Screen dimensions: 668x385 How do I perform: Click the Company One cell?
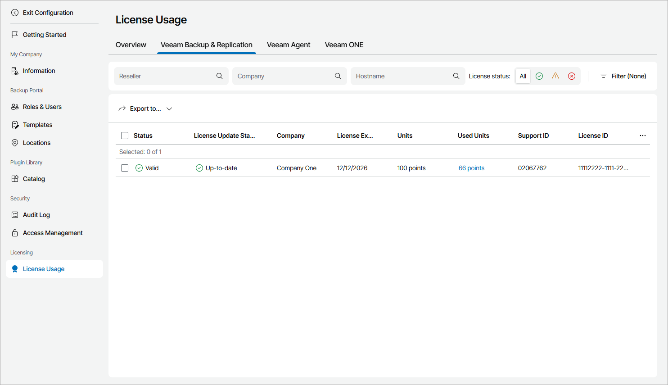(x=297, y=168)
